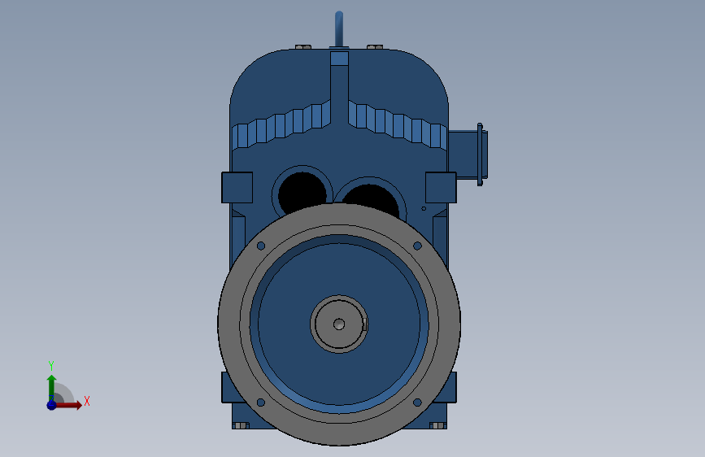Click the blue Z axis ball on triad
The image size is (705, 457).
(51, 405)
